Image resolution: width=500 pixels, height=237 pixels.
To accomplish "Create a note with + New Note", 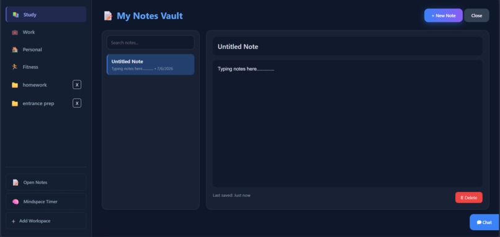I will pos(444,15).
